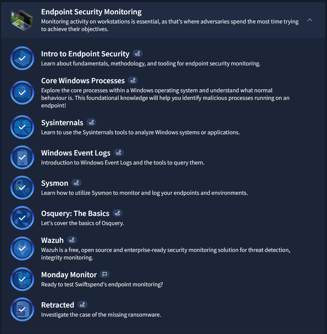The image size is (327, 334).
Task: Click the laptop module thumbnail in header
Action: 22,20
